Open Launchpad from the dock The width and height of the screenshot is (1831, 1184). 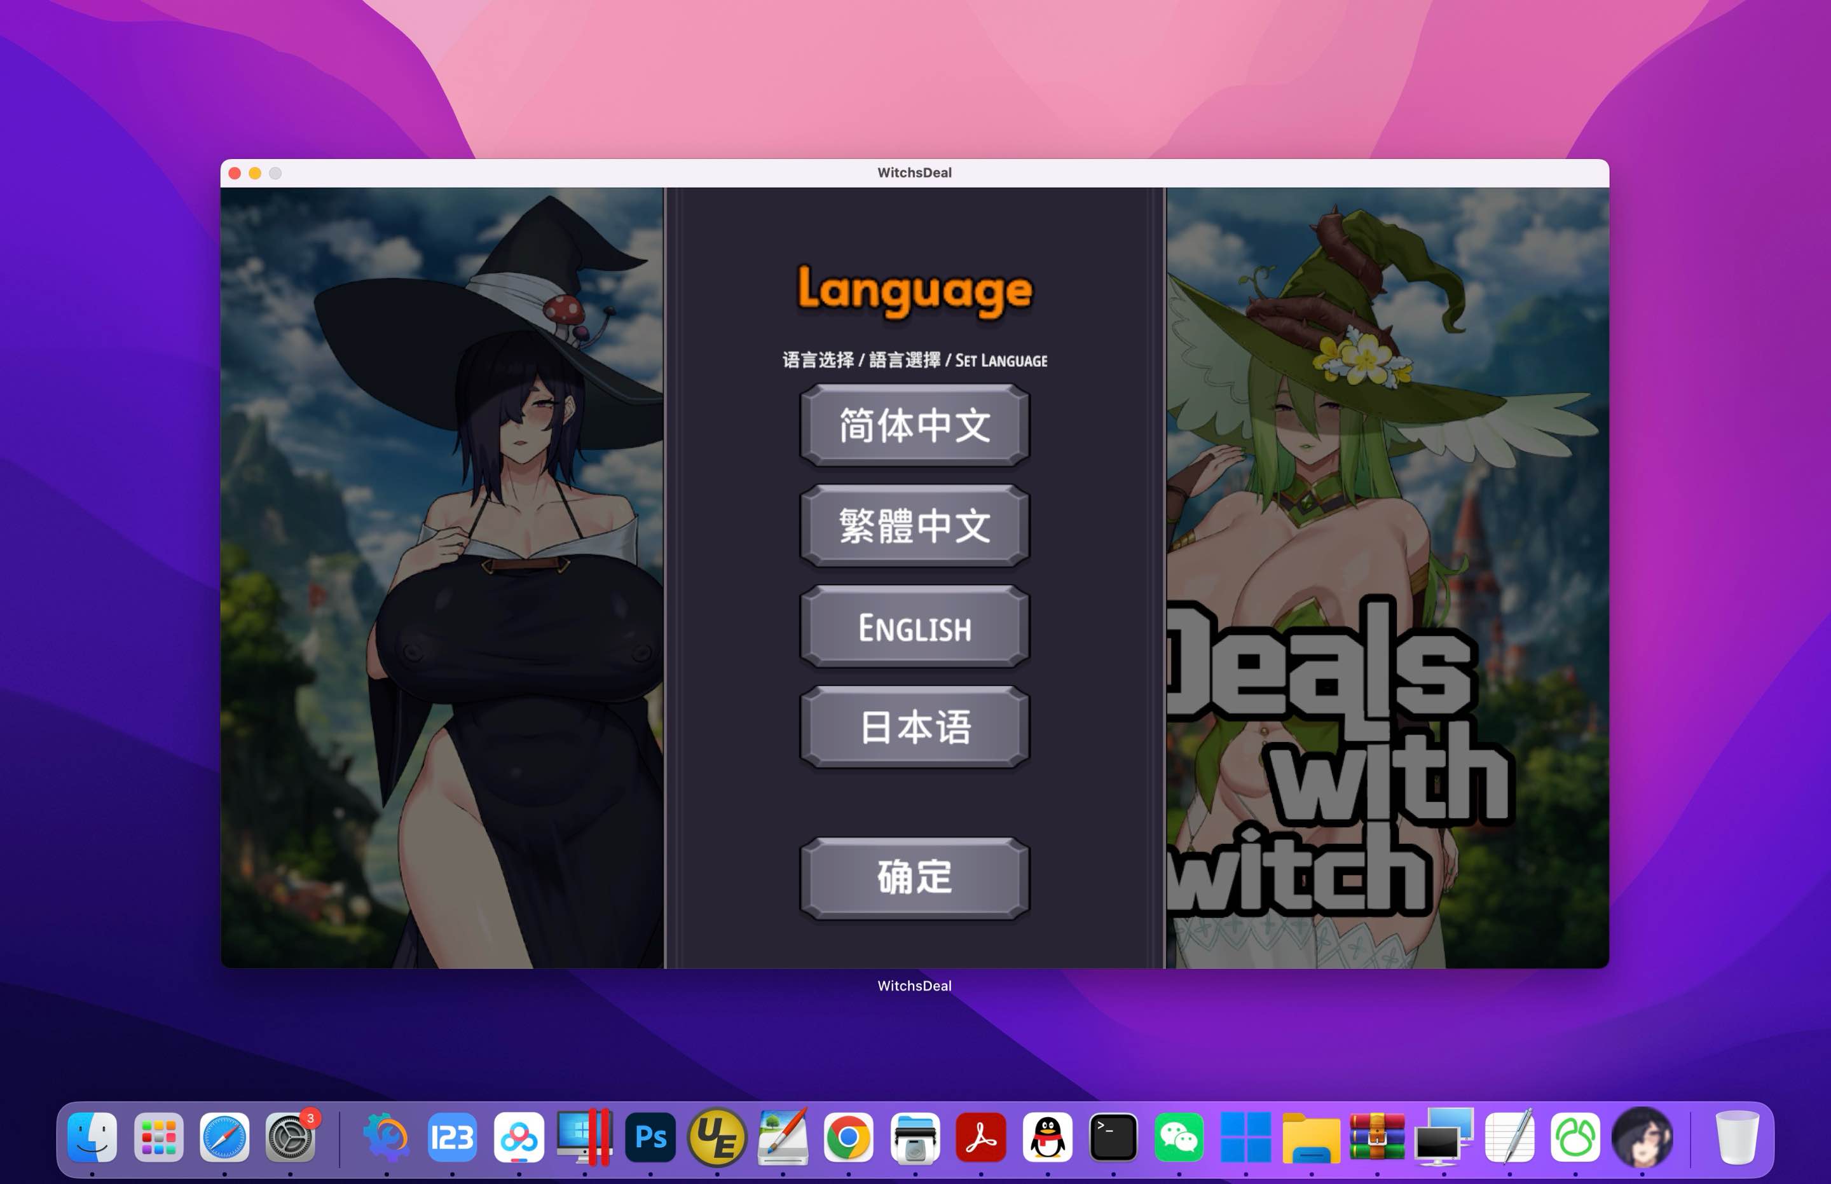click(158, 1137)
